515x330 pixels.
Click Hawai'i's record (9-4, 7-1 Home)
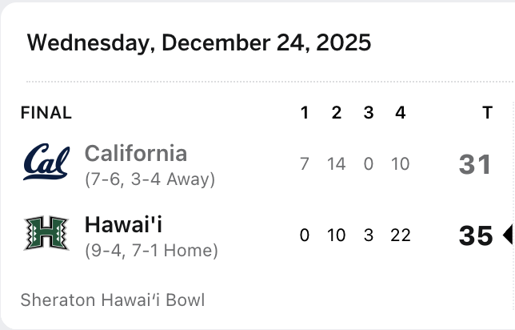[x=151, y=251]
